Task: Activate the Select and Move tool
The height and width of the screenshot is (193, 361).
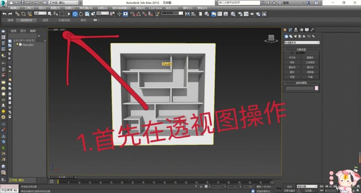Action: (x=75, y=14)
